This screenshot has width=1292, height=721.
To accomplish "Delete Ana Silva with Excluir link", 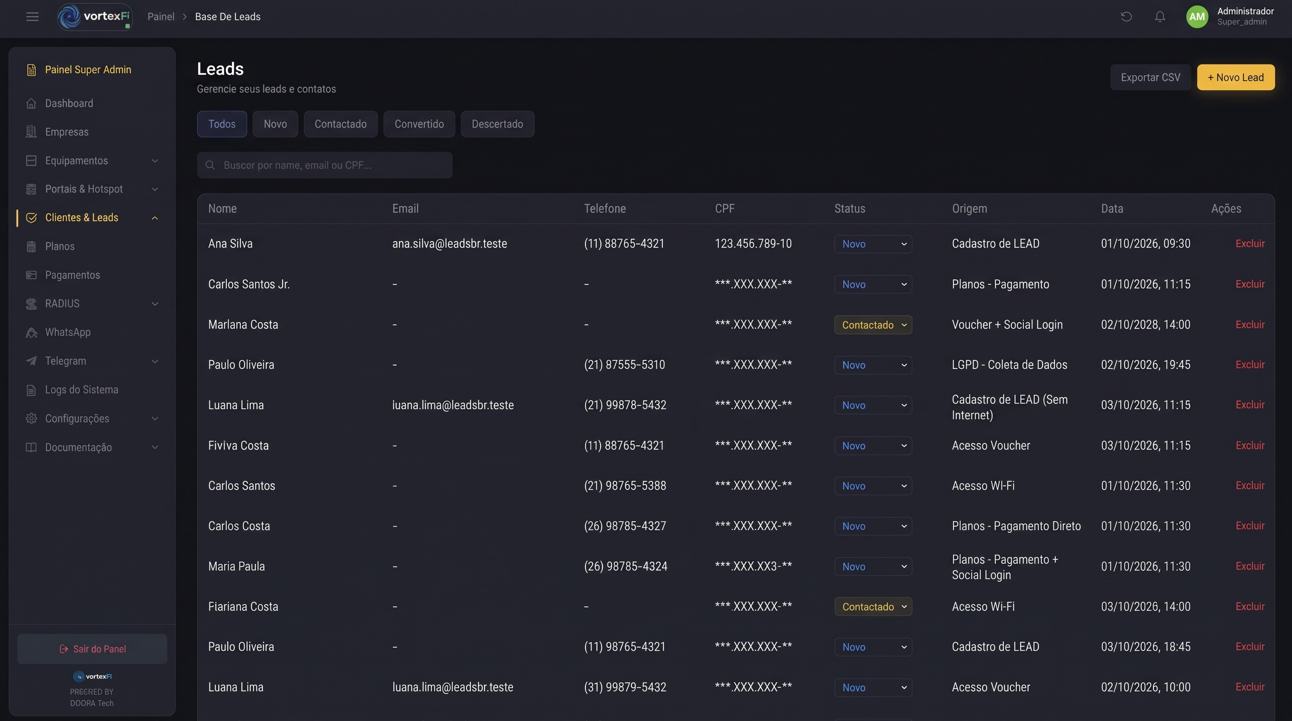I will pos(1250,244).
